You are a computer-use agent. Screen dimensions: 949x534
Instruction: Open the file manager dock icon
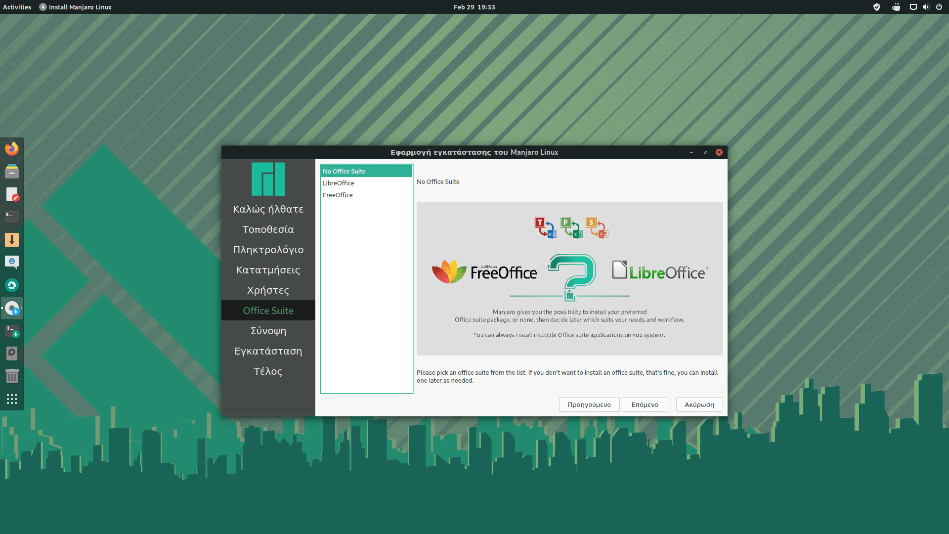[x=12, y=172]
